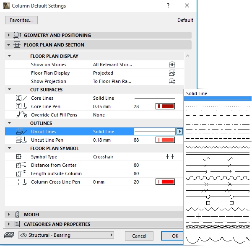The image size is (252, 246).
Task: Click the Crosshair symbol preview icon
Action: (x=170, y=157)
